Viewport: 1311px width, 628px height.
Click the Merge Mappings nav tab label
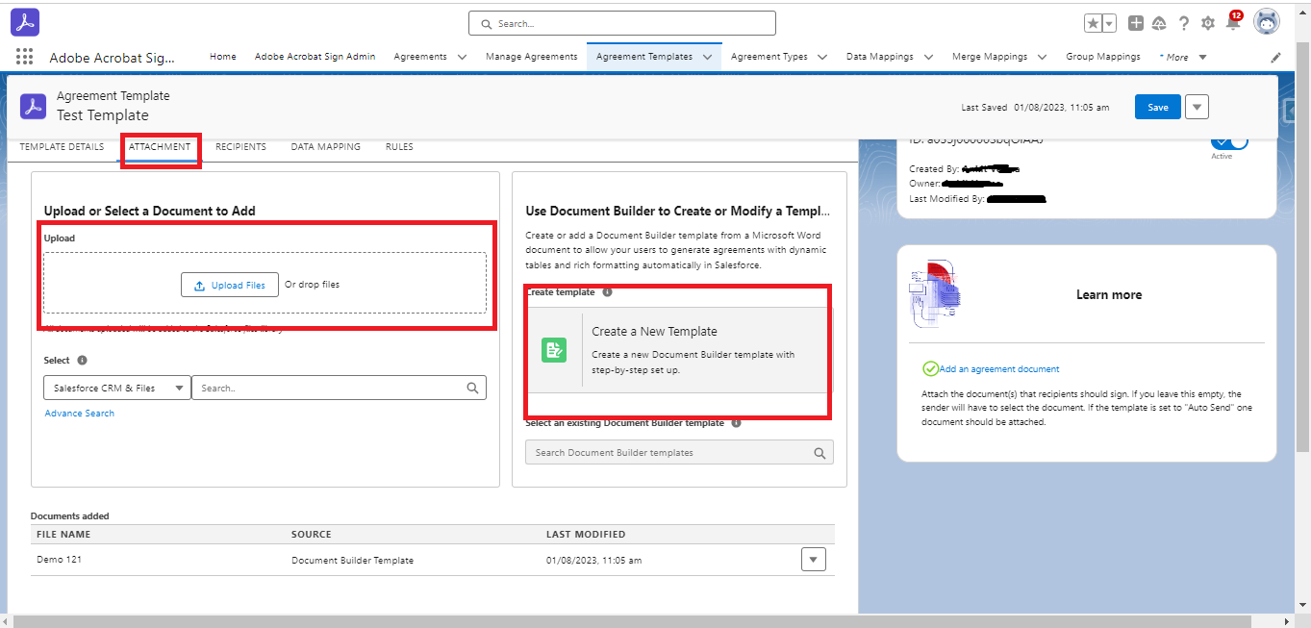990,57
